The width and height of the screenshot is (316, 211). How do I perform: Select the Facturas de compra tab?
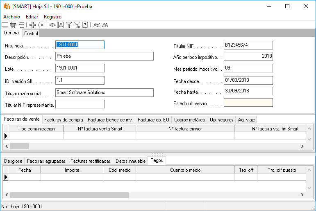(64, 120)
